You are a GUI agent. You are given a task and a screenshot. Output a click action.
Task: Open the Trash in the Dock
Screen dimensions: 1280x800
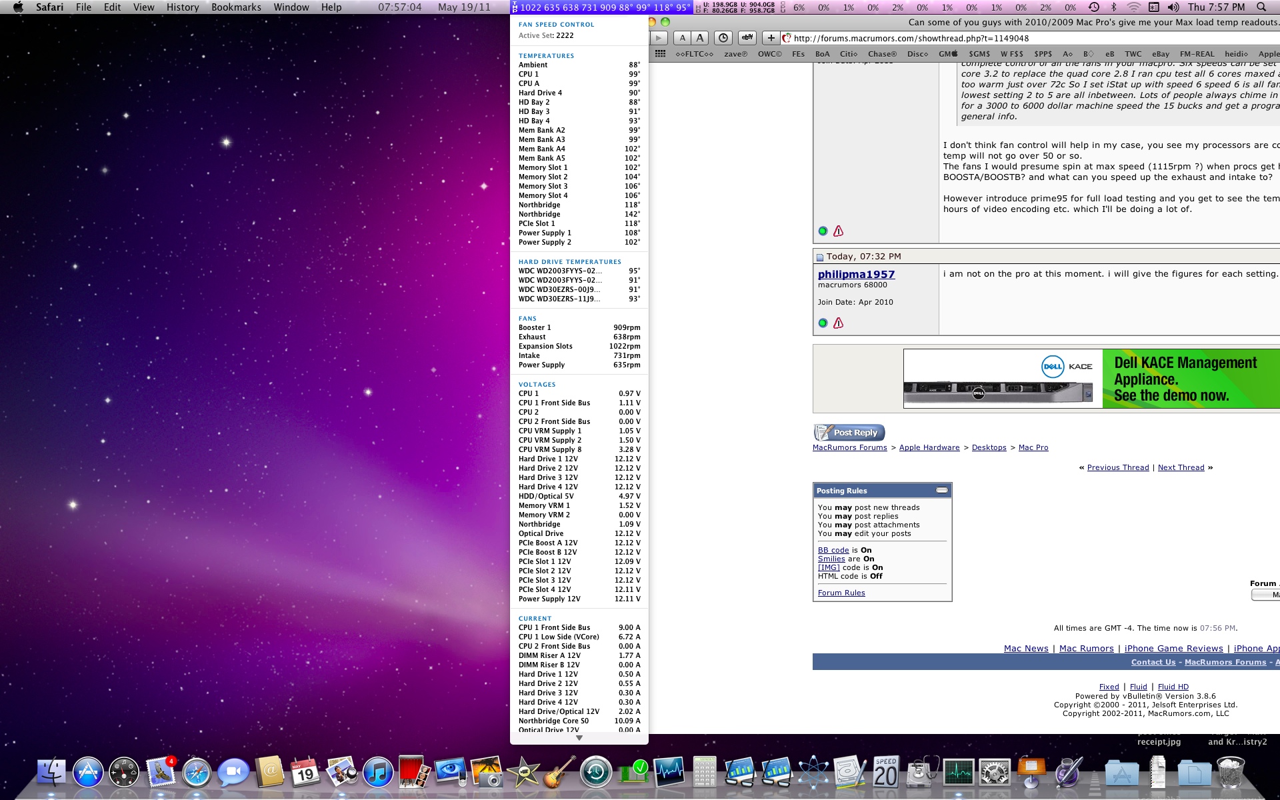pos(1230,773)
